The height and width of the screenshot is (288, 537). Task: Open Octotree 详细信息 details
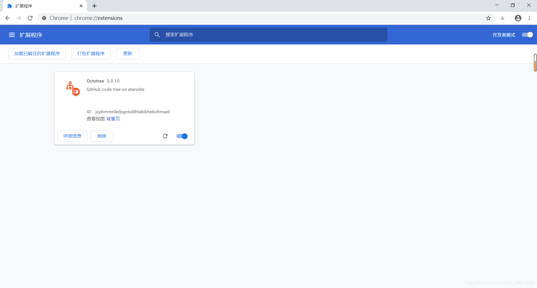coord(72,136)
